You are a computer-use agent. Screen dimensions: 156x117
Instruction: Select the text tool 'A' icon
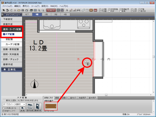point(67,10)
